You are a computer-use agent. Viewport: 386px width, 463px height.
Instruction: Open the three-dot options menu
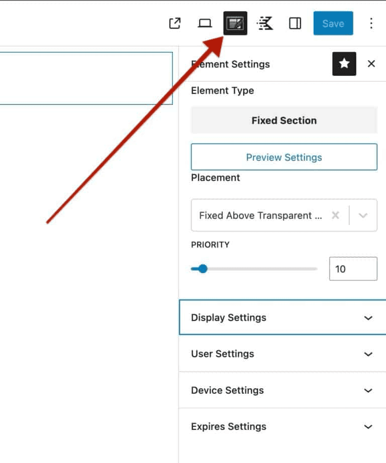click(371, 24)
